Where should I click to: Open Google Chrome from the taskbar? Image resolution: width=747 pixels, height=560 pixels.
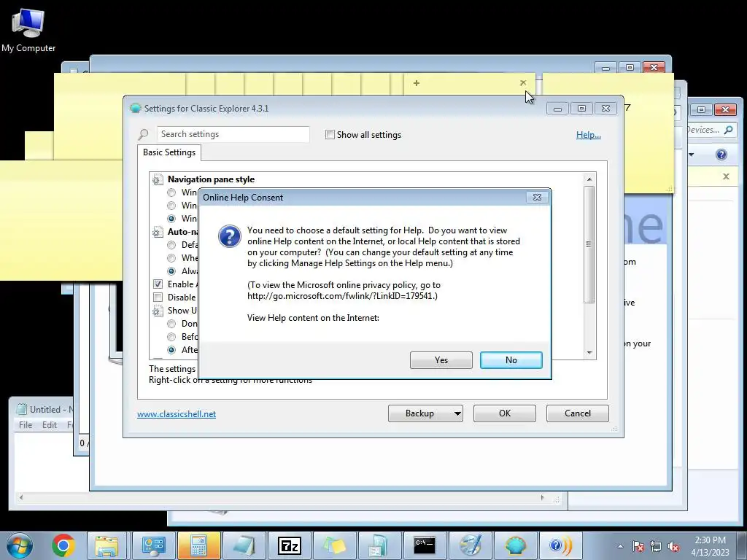pos(63,545)
